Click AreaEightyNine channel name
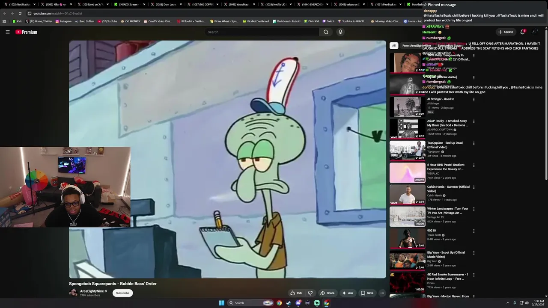Viewport: 548px width, 308px height. pyautogui.click(x=92, y=291)
